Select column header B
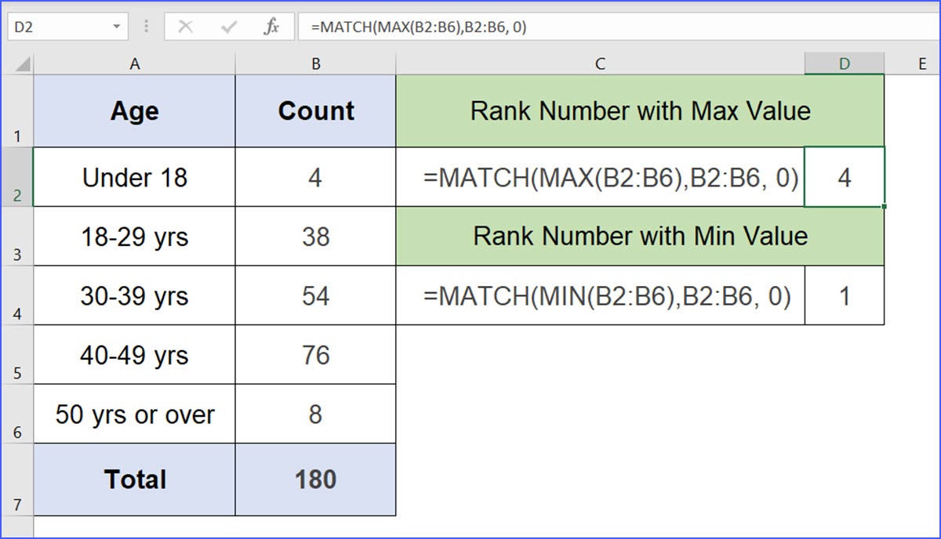This screenshot has height=539, width=941. point(315,63)
